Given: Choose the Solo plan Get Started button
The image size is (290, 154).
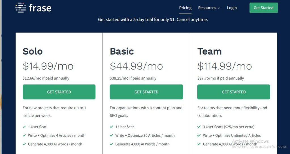Looking at the screenshot, I should coord(59,92).
